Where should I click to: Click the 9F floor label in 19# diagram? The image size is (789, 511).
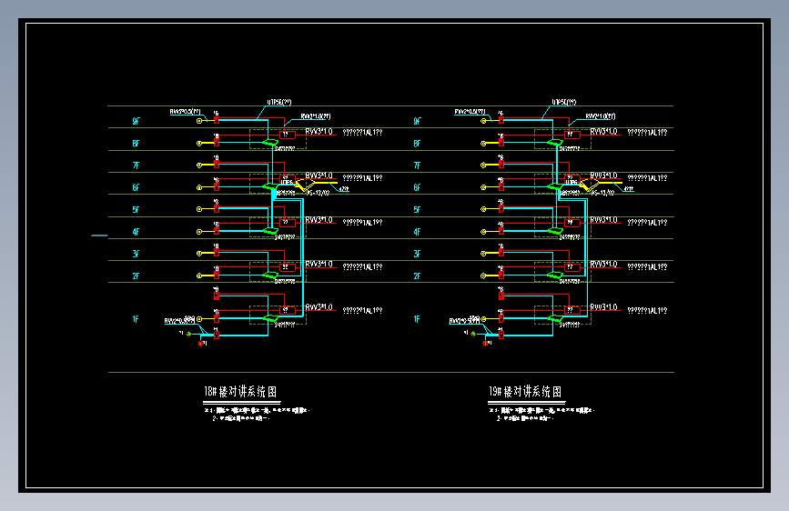pyautogui.click(x=417, y=121)
